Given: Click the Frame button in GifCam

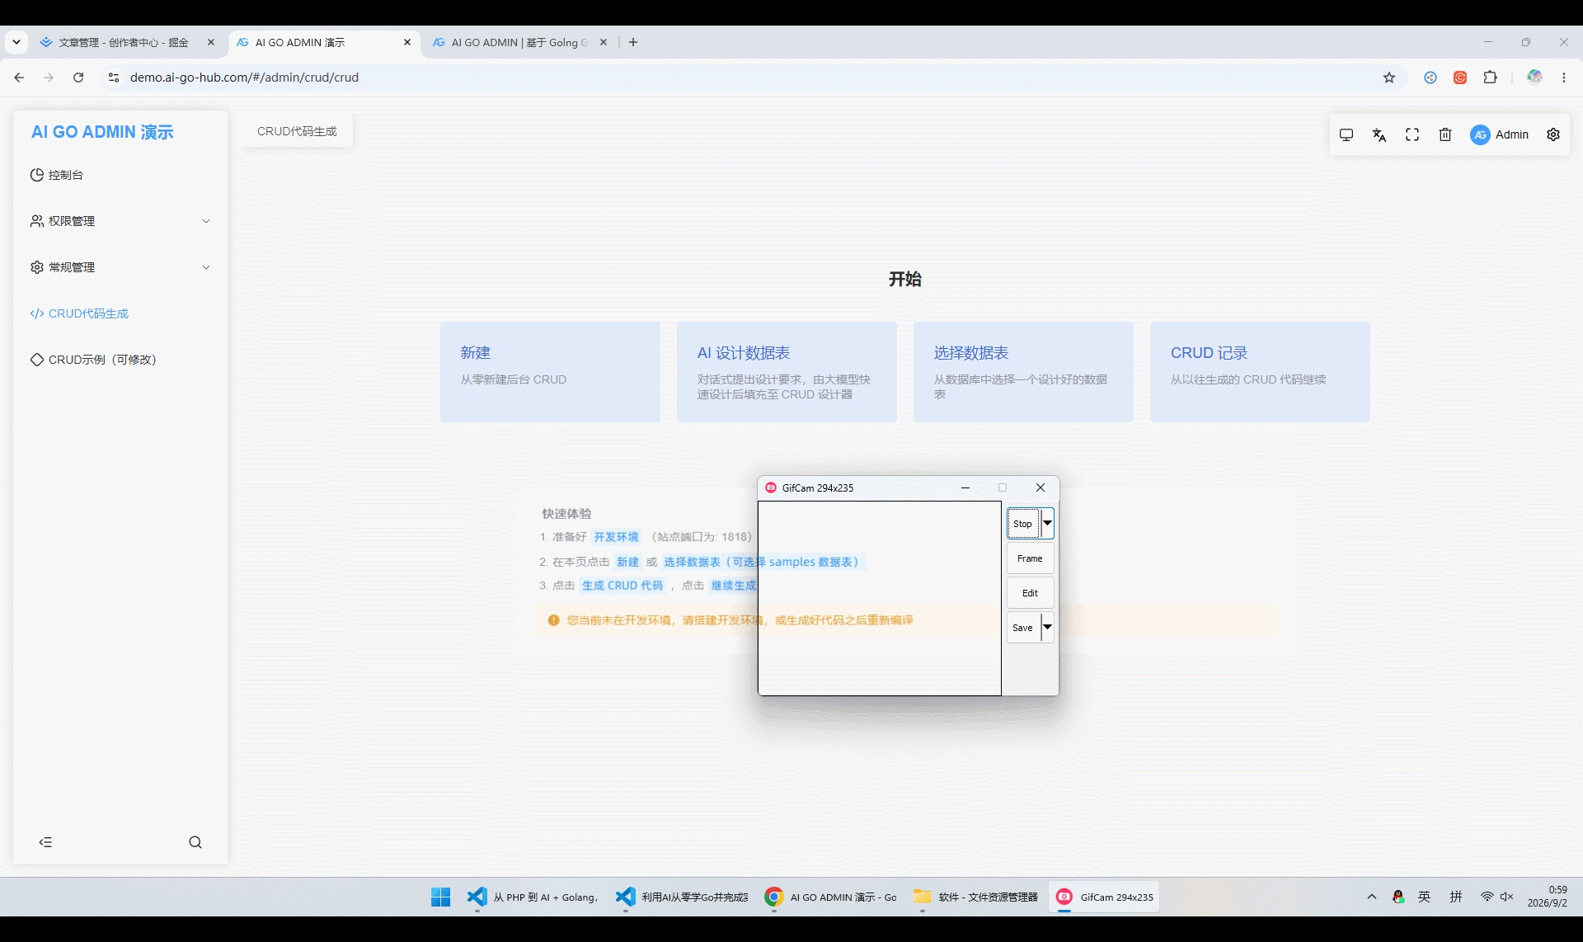Looking at the screenshot, I should [1030, 558].
